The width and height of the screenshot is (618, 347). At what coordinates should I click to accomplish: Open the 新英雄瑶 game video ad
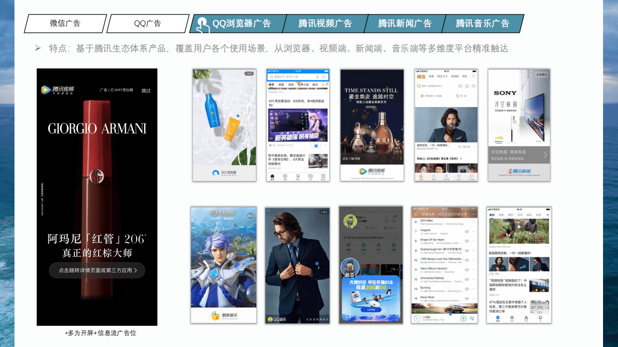(x=298, y=125)
